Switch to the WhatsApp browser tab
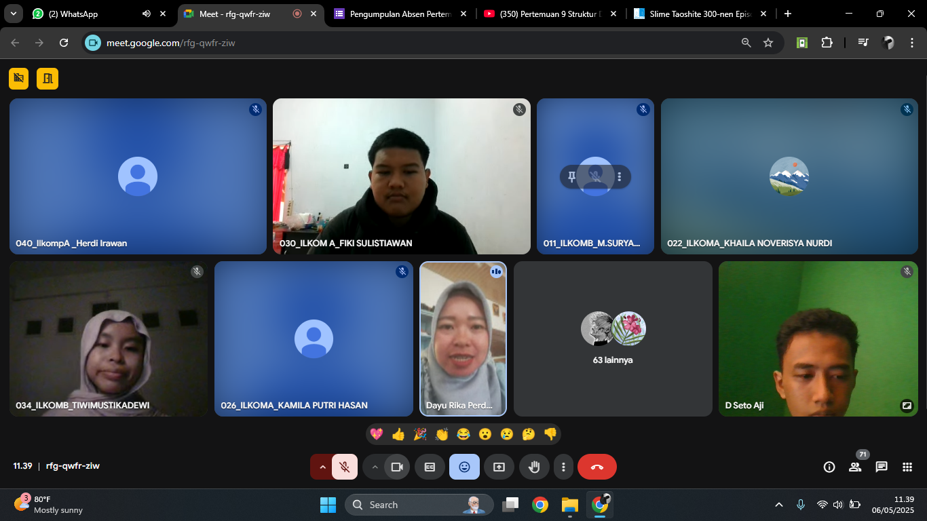The height and width of the screenshot is (521, 927). [x=73, y=14]
